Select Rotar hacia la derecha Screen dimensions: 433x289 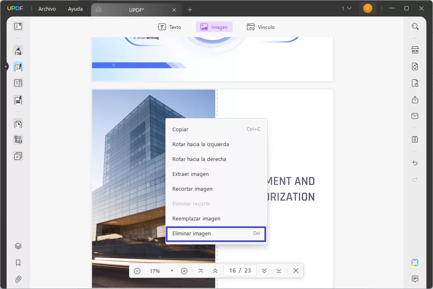(216, 159)
